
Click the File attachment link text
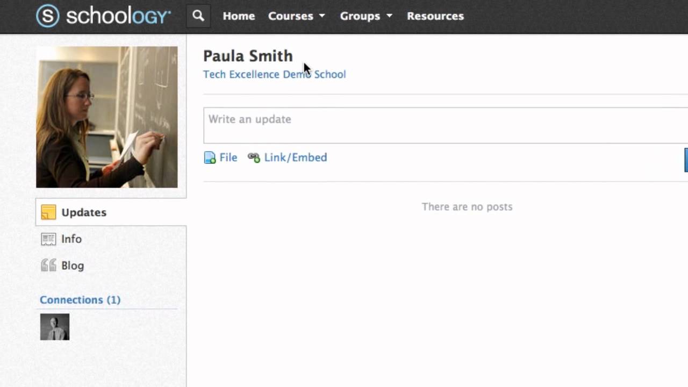(228, 157)
